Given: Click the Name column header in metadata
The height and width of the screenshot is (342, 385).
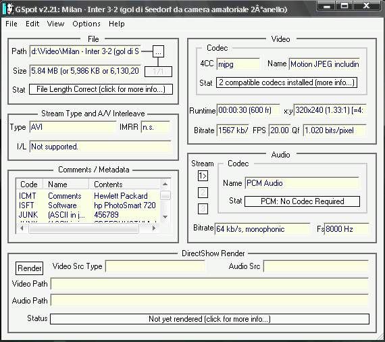Looking at the screenshot, I should pyautogui.click(x=66, y=185).
